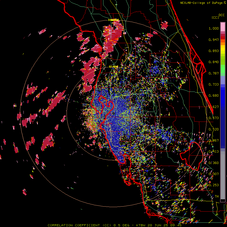227x227 pixels.
Task: Select the 0.733 legend value
Action: point(214,84)
